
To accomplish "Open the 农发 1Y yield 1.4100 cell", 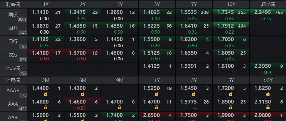I will pyautogui.click(x=45, y=55).
